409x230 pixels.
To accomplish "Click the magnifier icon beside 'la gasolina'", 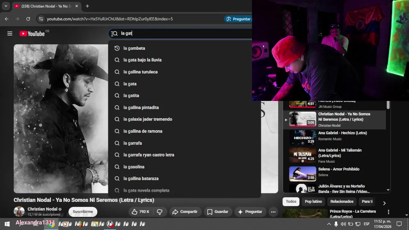I will point(117,167).
